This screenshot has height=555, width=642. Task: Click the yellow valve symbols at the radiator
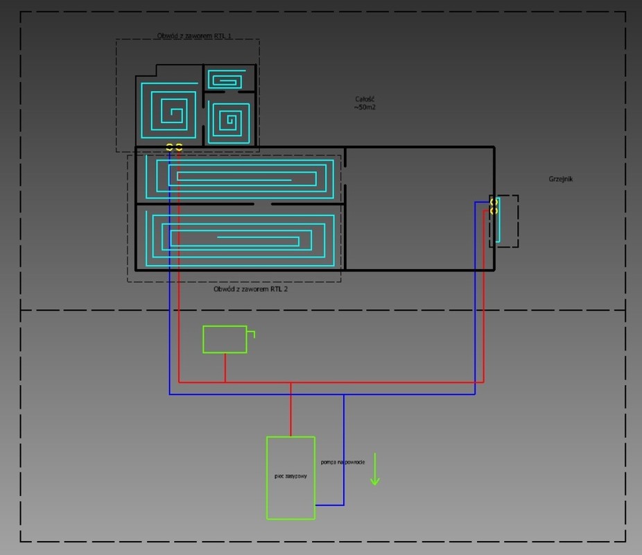point(494,206)
